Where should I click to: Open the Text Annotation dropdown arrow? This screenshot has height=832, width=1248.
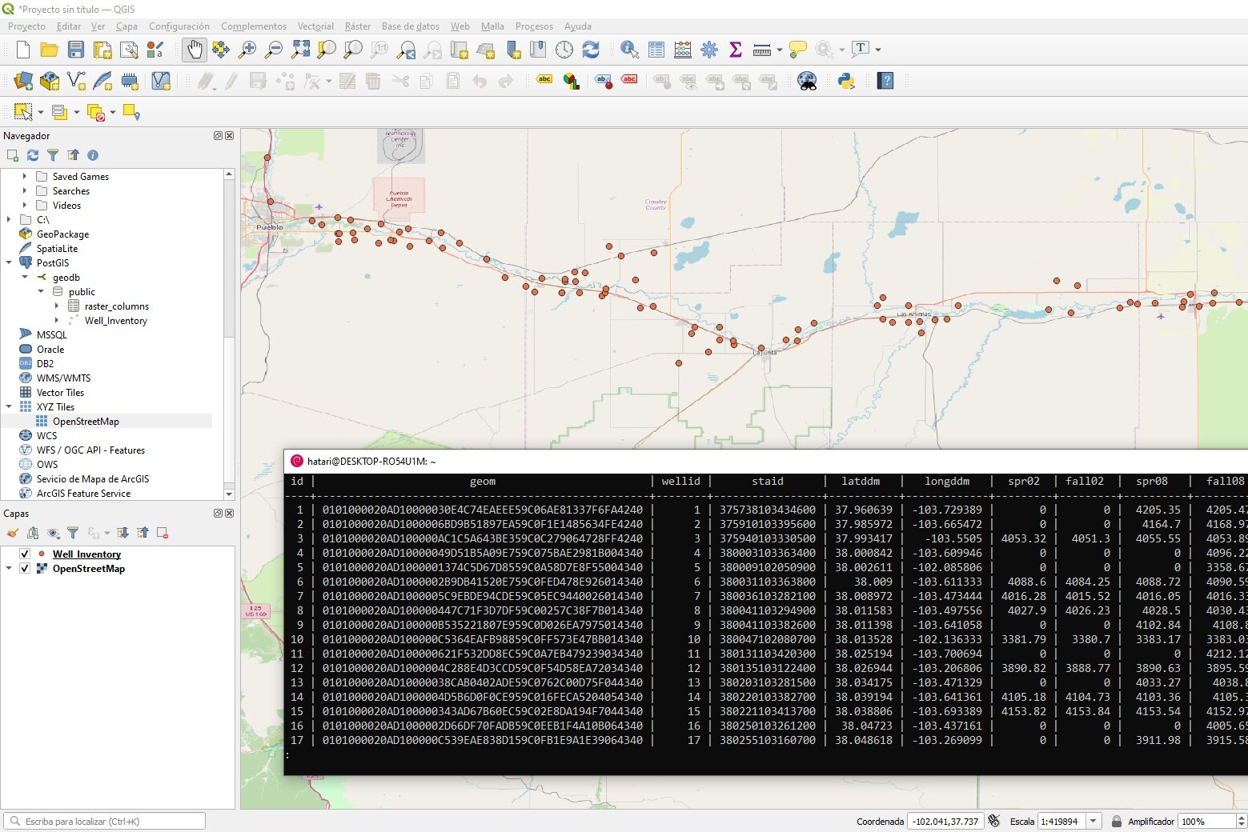coord(878,50)
